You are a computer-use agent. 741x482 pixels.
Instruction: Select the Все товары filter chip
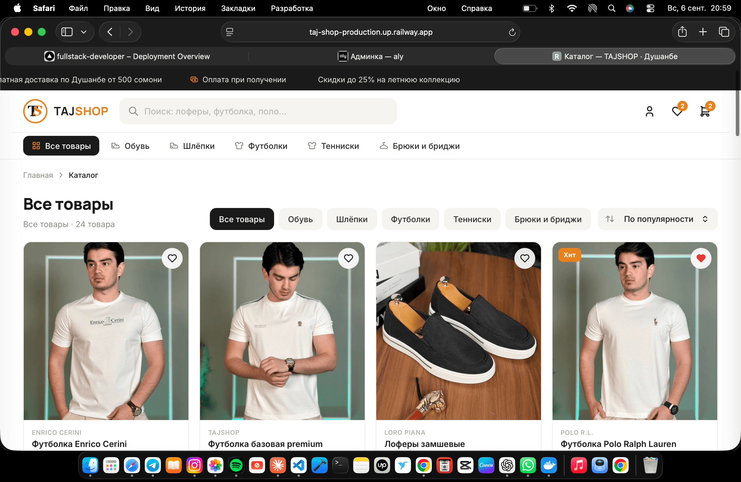point(242,219)
